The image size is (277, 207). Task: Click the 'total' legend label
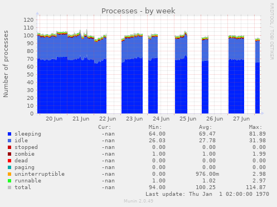coord(23,187)
